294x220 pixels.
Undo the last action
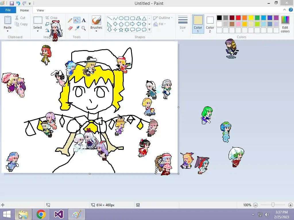(x=18, y=3)
